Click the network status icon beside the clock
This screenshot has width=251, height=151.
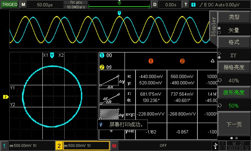click(x=222, y=145)
